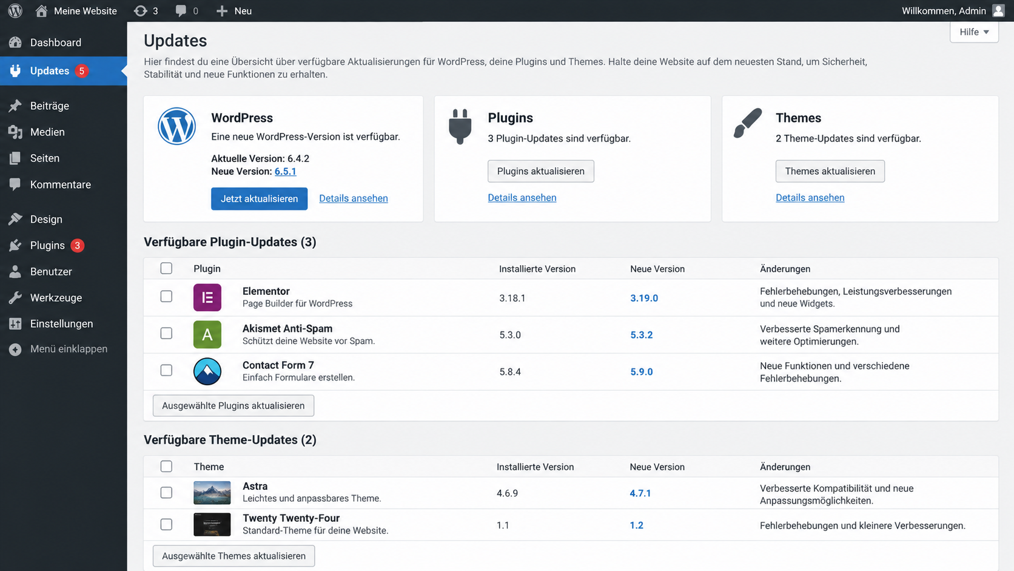Expand the Hilfe dropdown
1014x571 pixels.
(974, 32)
